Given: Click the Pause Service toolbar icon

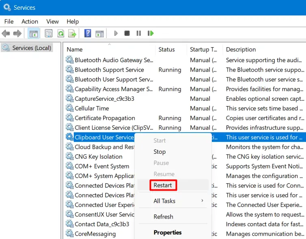Looking at the screenshot, I should (139, 33).
